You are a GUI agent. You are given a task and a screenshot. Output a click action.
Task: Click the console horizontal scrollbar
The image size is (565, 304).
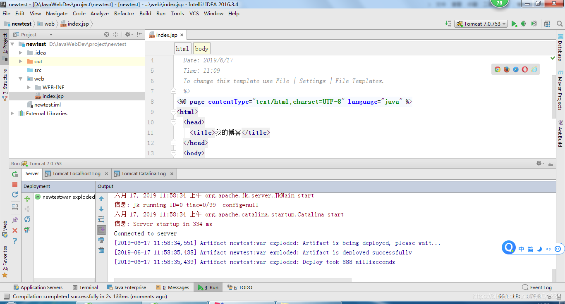232,280
